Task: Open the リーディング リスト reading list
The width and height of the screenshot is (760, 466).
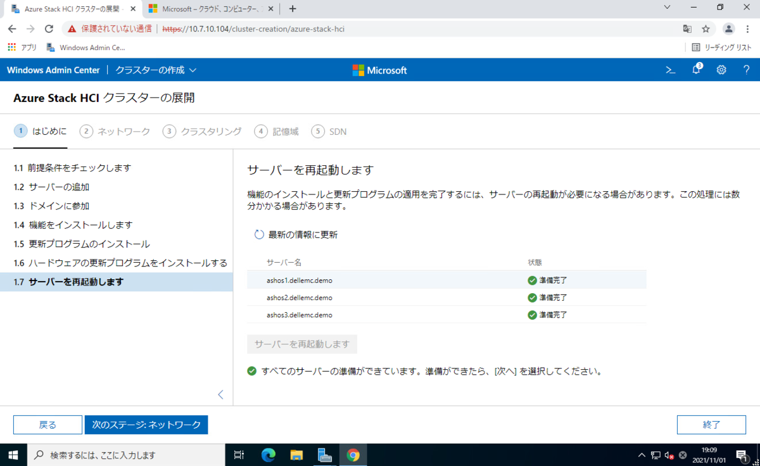Action: tap(721, 47)
